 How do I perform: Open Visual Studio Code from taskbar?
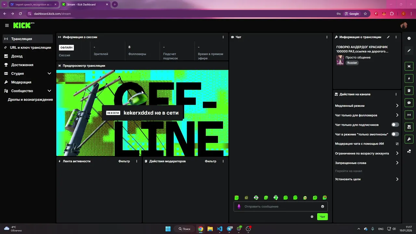[220, 229]
